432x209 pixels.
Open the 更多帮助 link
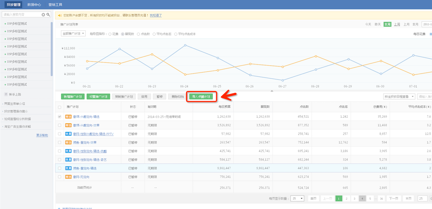coord(42,135)
